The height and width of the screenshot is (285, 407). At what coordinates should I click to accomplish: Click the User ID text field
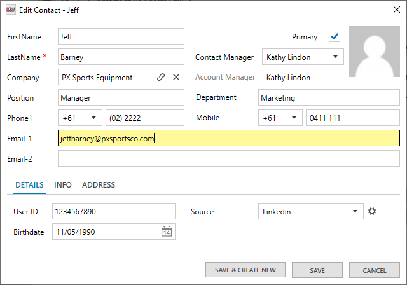click(x=113, y=212)
